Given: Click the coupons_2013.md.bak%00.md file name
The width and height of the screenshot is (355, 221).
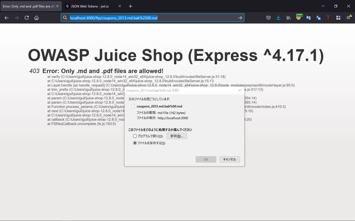Looking at the screenshot, I should [x=159, y=106].
